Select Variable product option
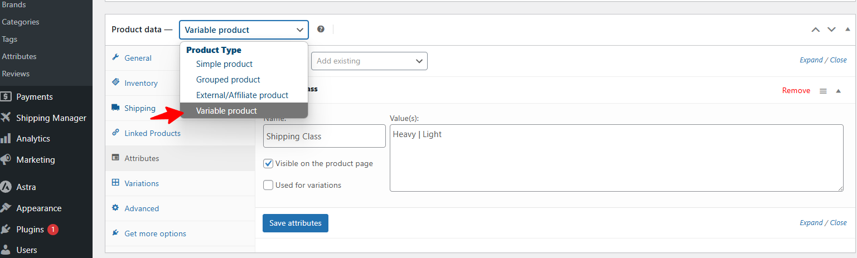Image resolution: width=857 pixels, height=258 pixels. 244,111
